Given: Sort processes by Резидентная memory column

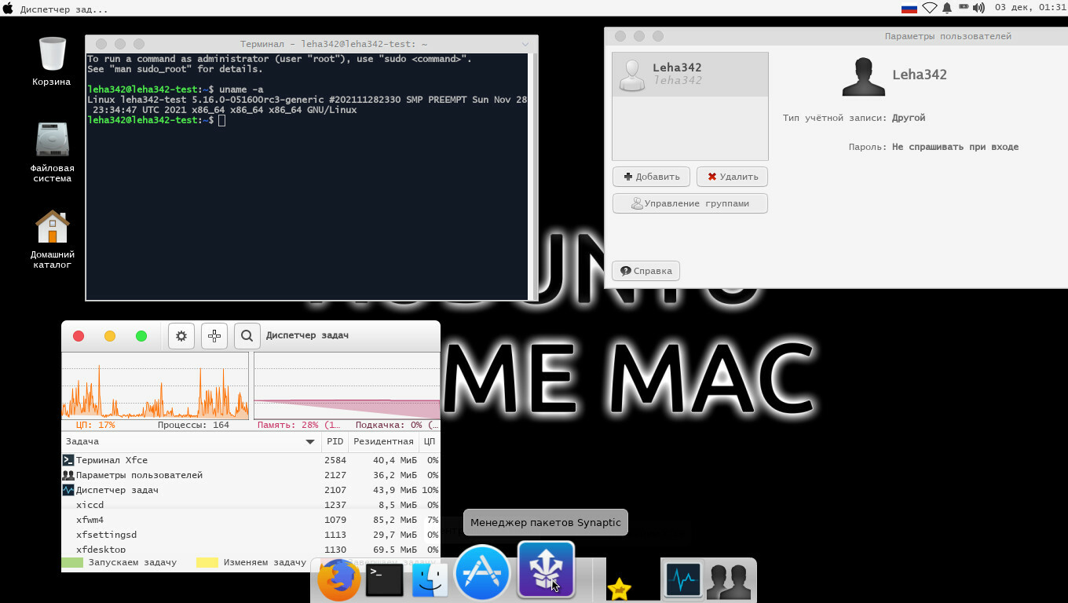Looking at the screenshot, I should pyautogui.click(x=383, y=442).
